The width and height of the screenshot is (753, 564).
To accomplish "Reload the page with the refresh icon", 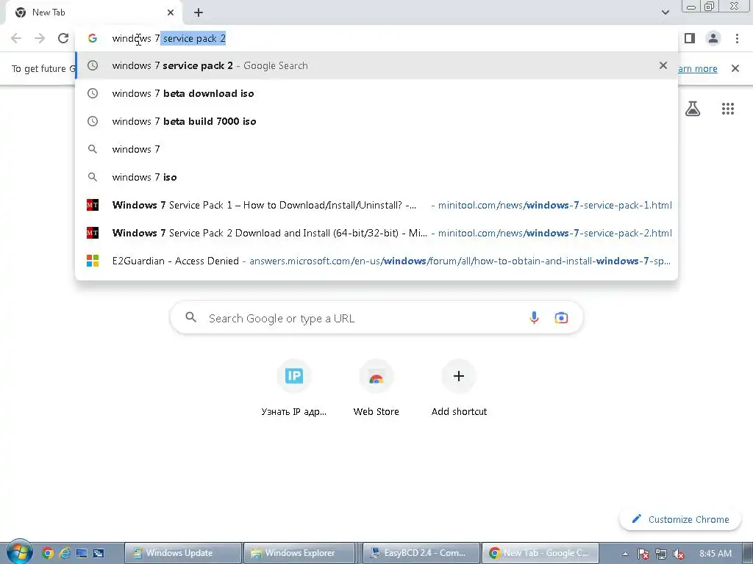I will 63,38.
